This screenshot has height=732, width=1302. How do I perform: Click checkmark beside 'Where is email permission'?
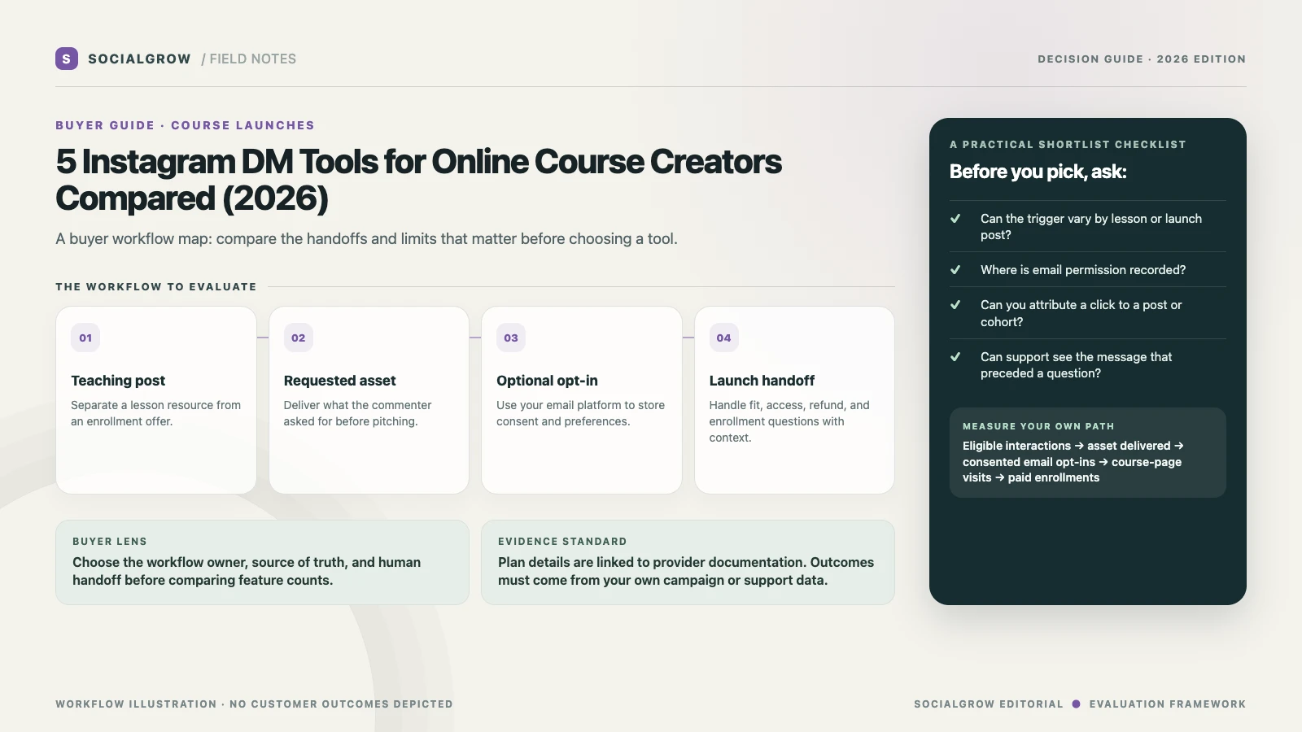point(955,269)
